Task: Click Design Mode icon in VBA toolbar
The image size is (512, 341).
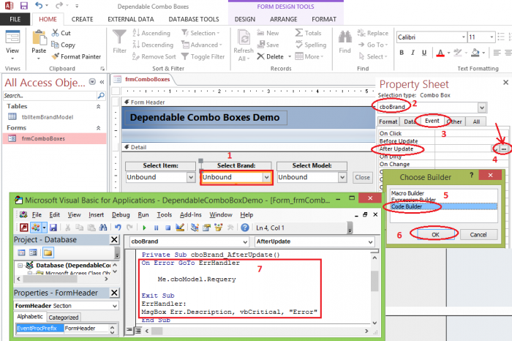Action: (x=180, y=228)
